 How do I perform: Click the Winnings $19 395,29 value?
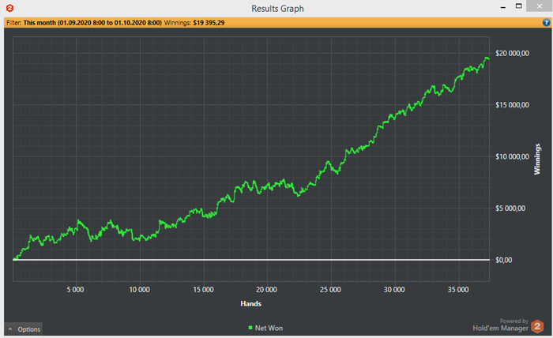point(209,23)
